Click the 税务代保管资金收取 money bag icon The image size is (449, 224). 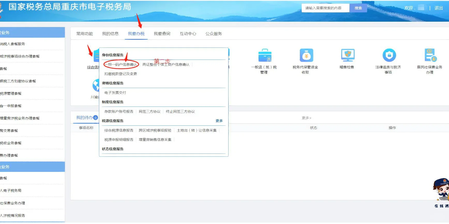[x=306, y=55]
